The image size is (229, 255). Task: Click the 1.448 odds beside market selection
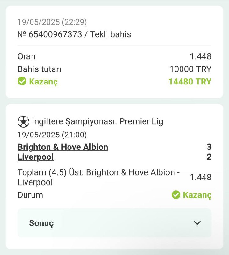tap(201, 177)
